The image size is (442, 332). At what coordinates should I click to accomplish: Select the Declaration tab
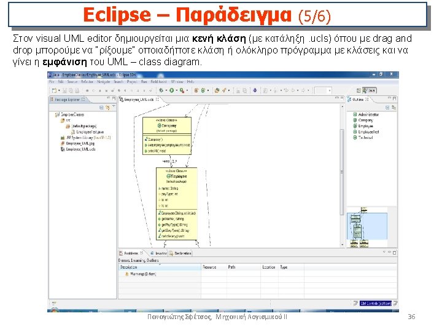pyautogui.click(x=180, y=253)
